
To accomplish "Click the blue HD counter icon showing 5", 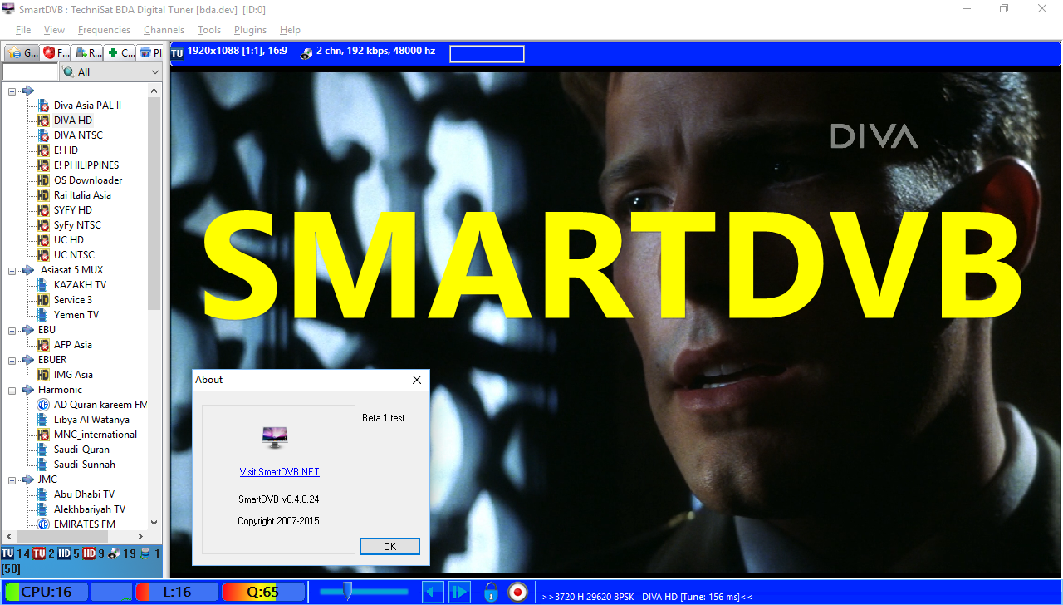I will [64, 553].
